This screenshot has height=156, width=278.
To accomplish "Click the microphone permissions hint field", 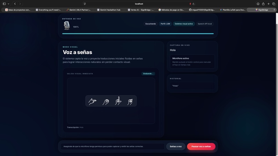I will 112,146.
